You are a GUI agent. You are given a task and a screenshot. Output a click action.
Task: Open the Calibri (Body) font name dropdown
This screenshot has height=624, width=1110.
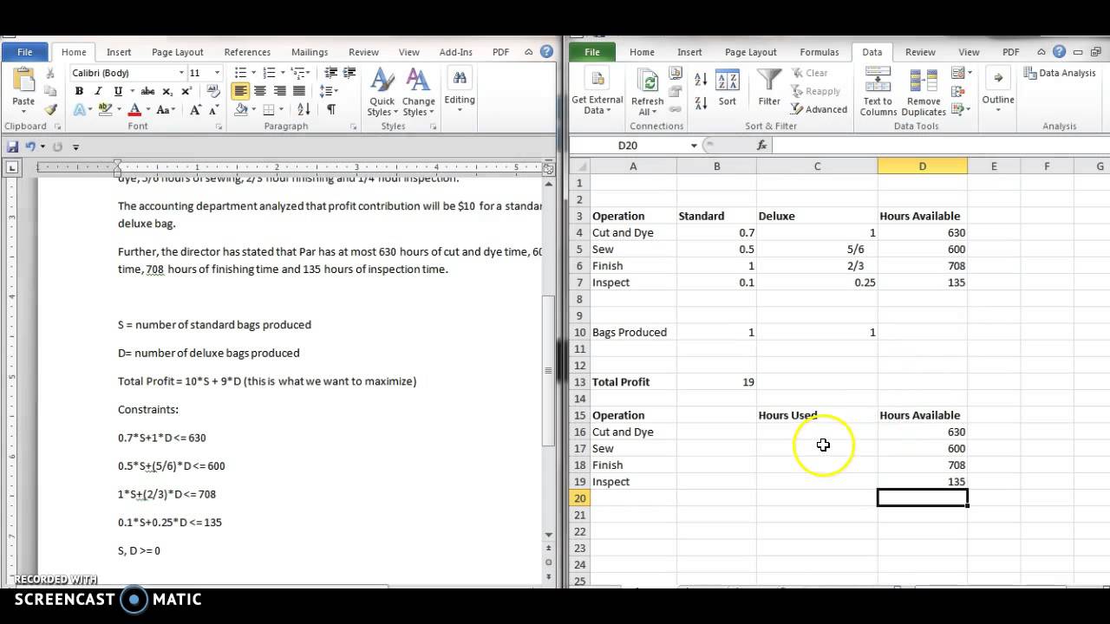pyautogui.click(x=181, y=73)
